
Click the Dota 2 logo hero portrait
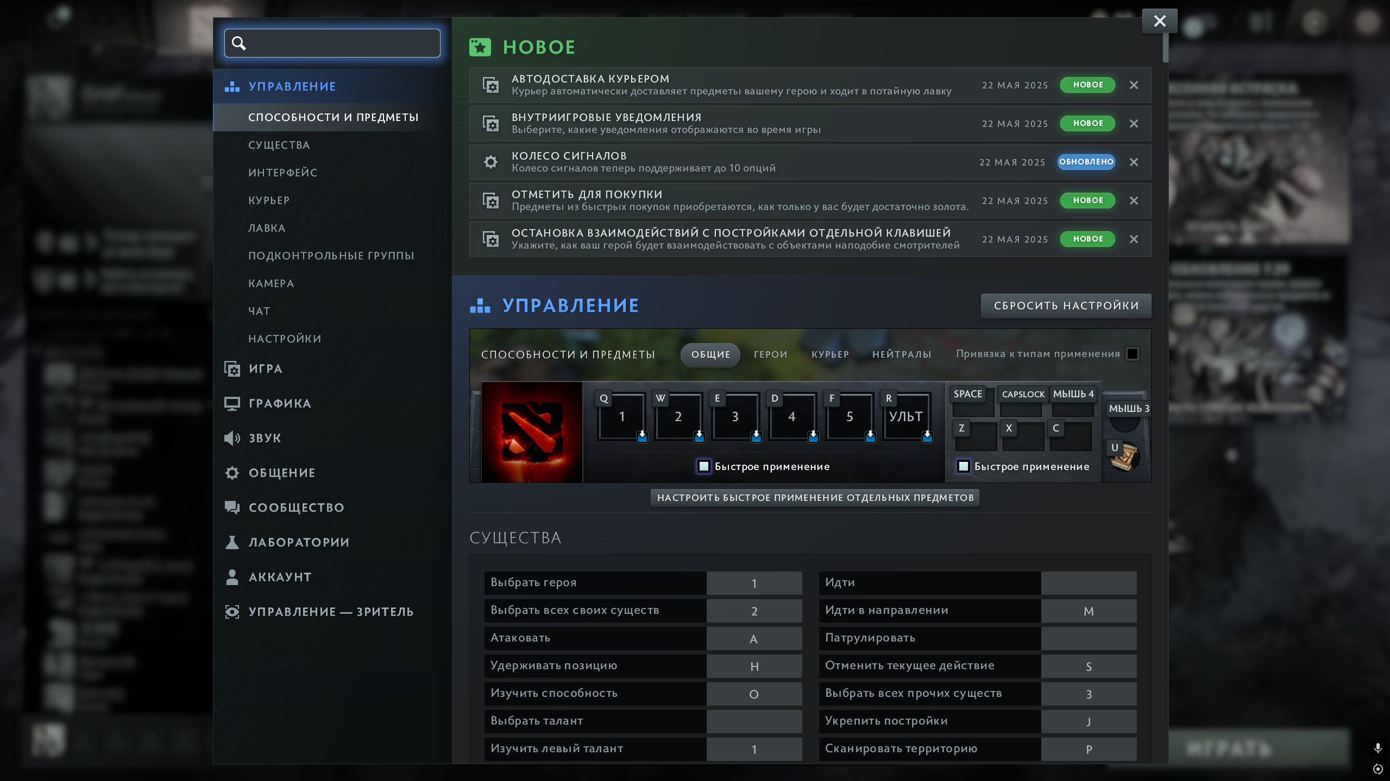(532, 432)
